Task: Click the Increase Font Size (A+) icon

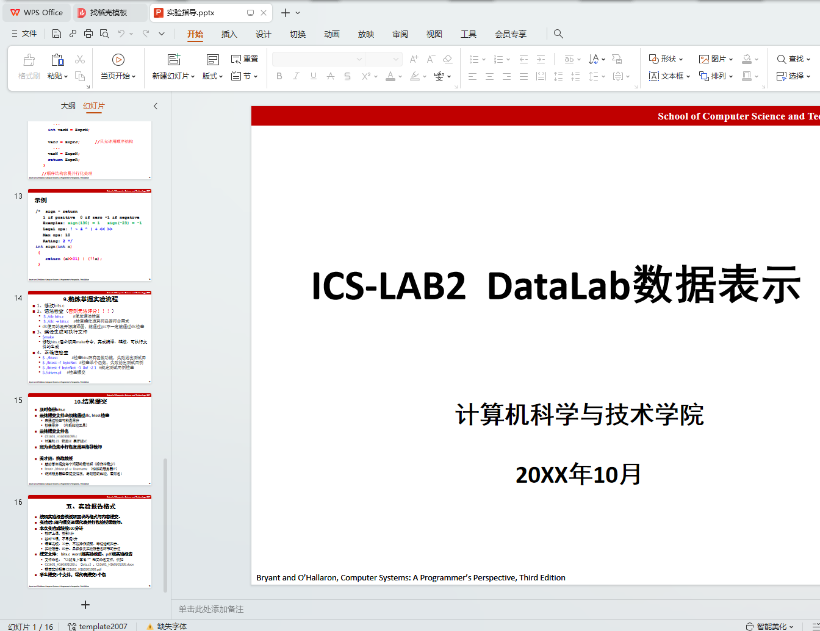Action: click(414, 59)
